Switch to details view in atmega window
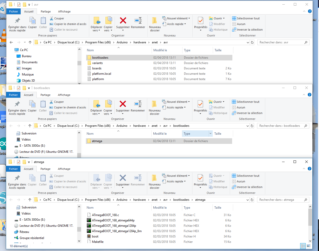Screen dimensions: 319x251 (303, 246)
